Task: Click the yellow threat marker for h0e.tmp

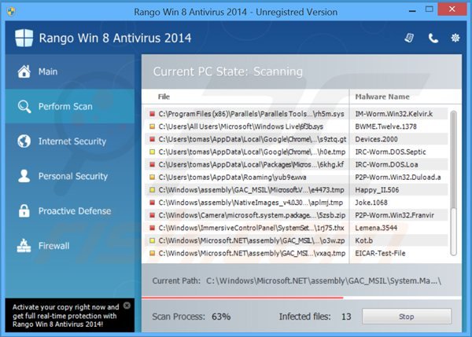Action: (153, 152)
